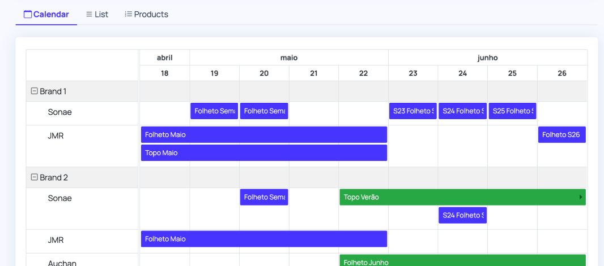Collapse the Brand 1 group

tap(34, 91)
